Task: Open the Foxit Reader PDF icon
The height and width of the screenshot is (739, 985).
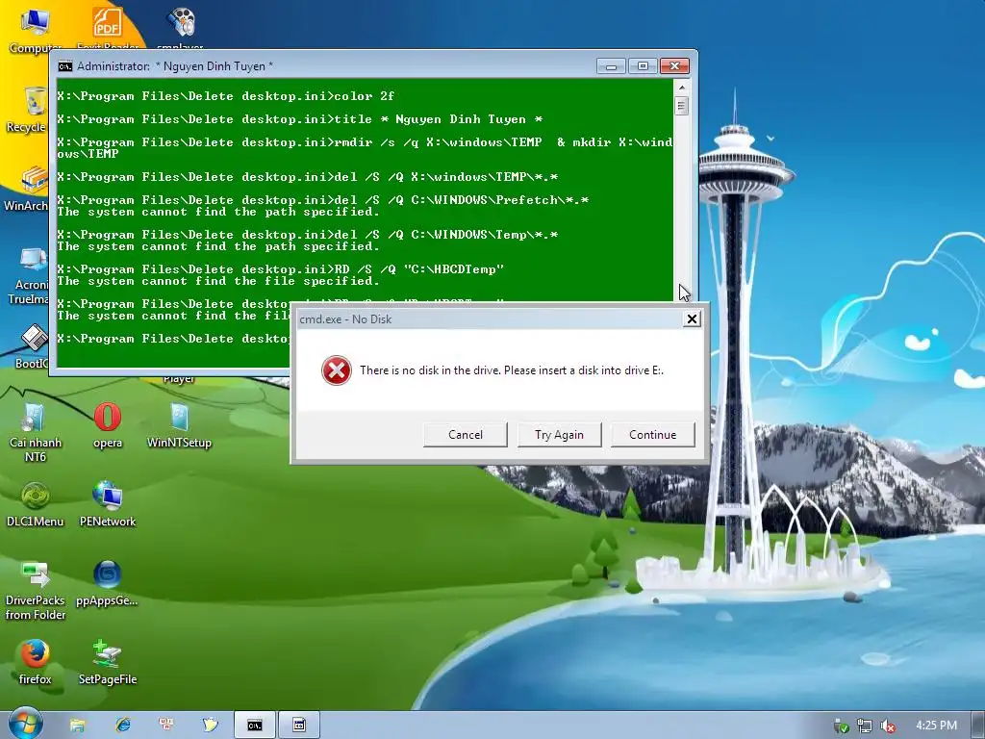Action: (108, 29)
